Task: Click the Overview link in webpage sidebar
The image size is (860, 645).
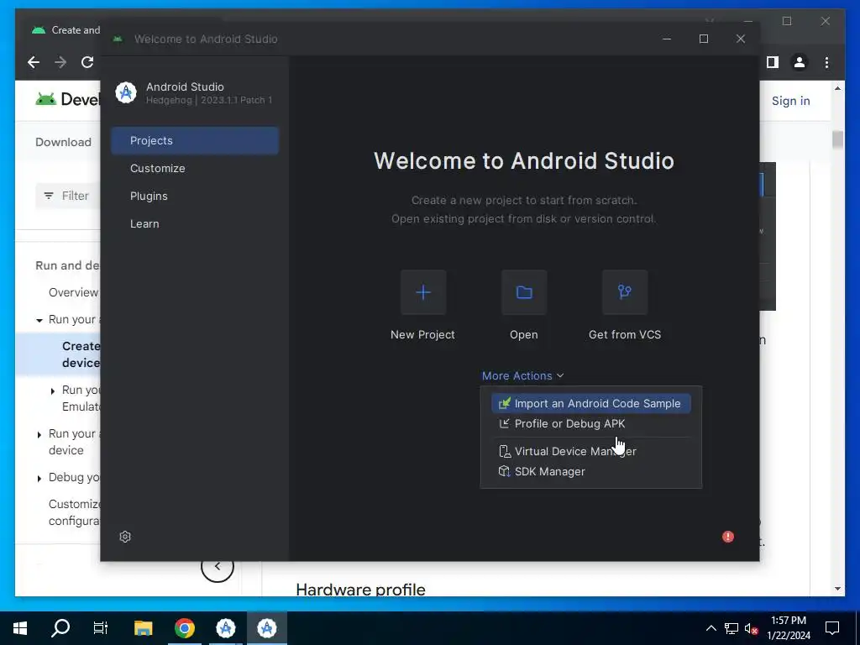Action: click(74, 292)
